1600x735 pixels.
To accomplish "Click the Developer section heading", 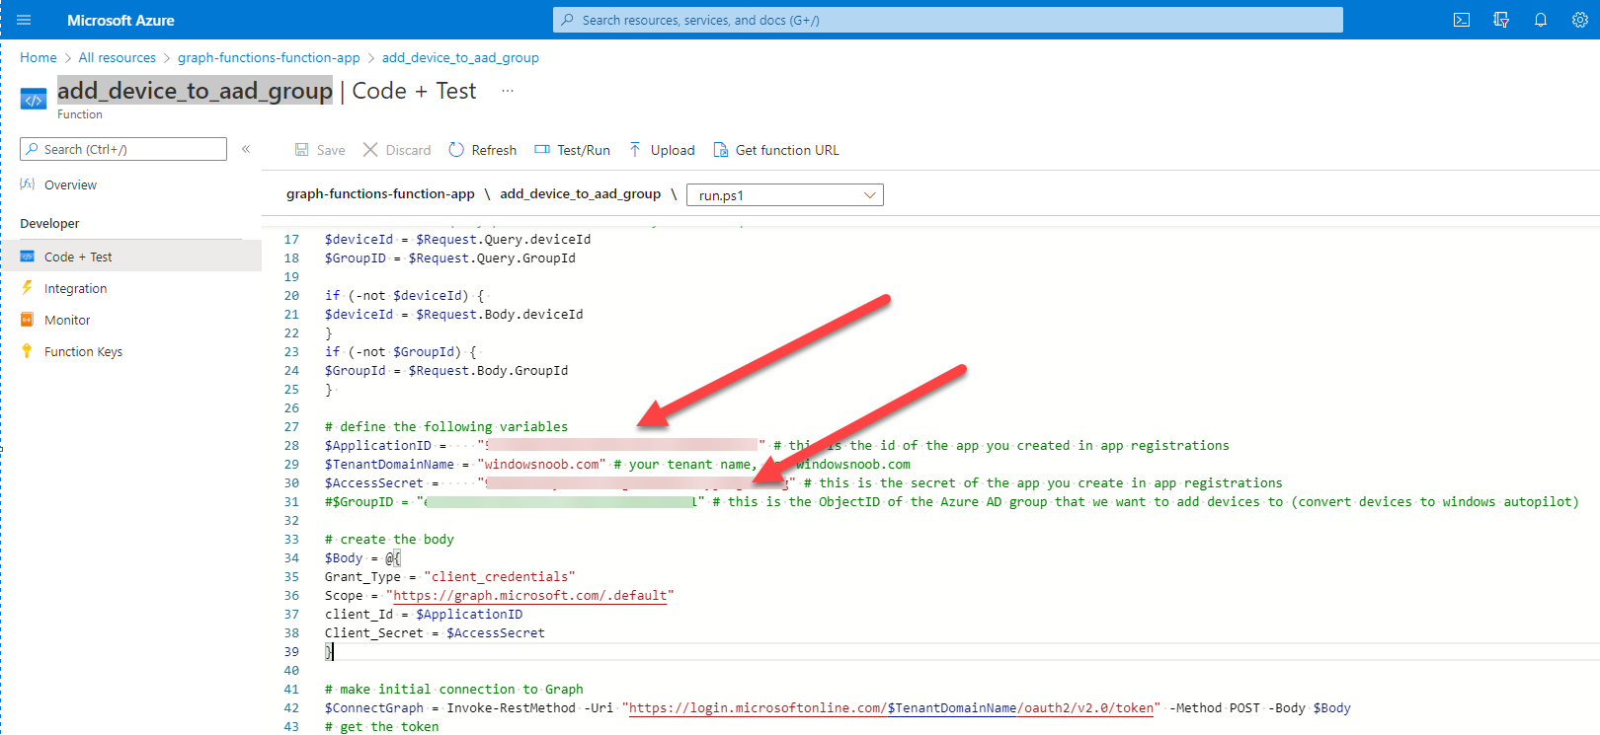I will coord(49,223).
